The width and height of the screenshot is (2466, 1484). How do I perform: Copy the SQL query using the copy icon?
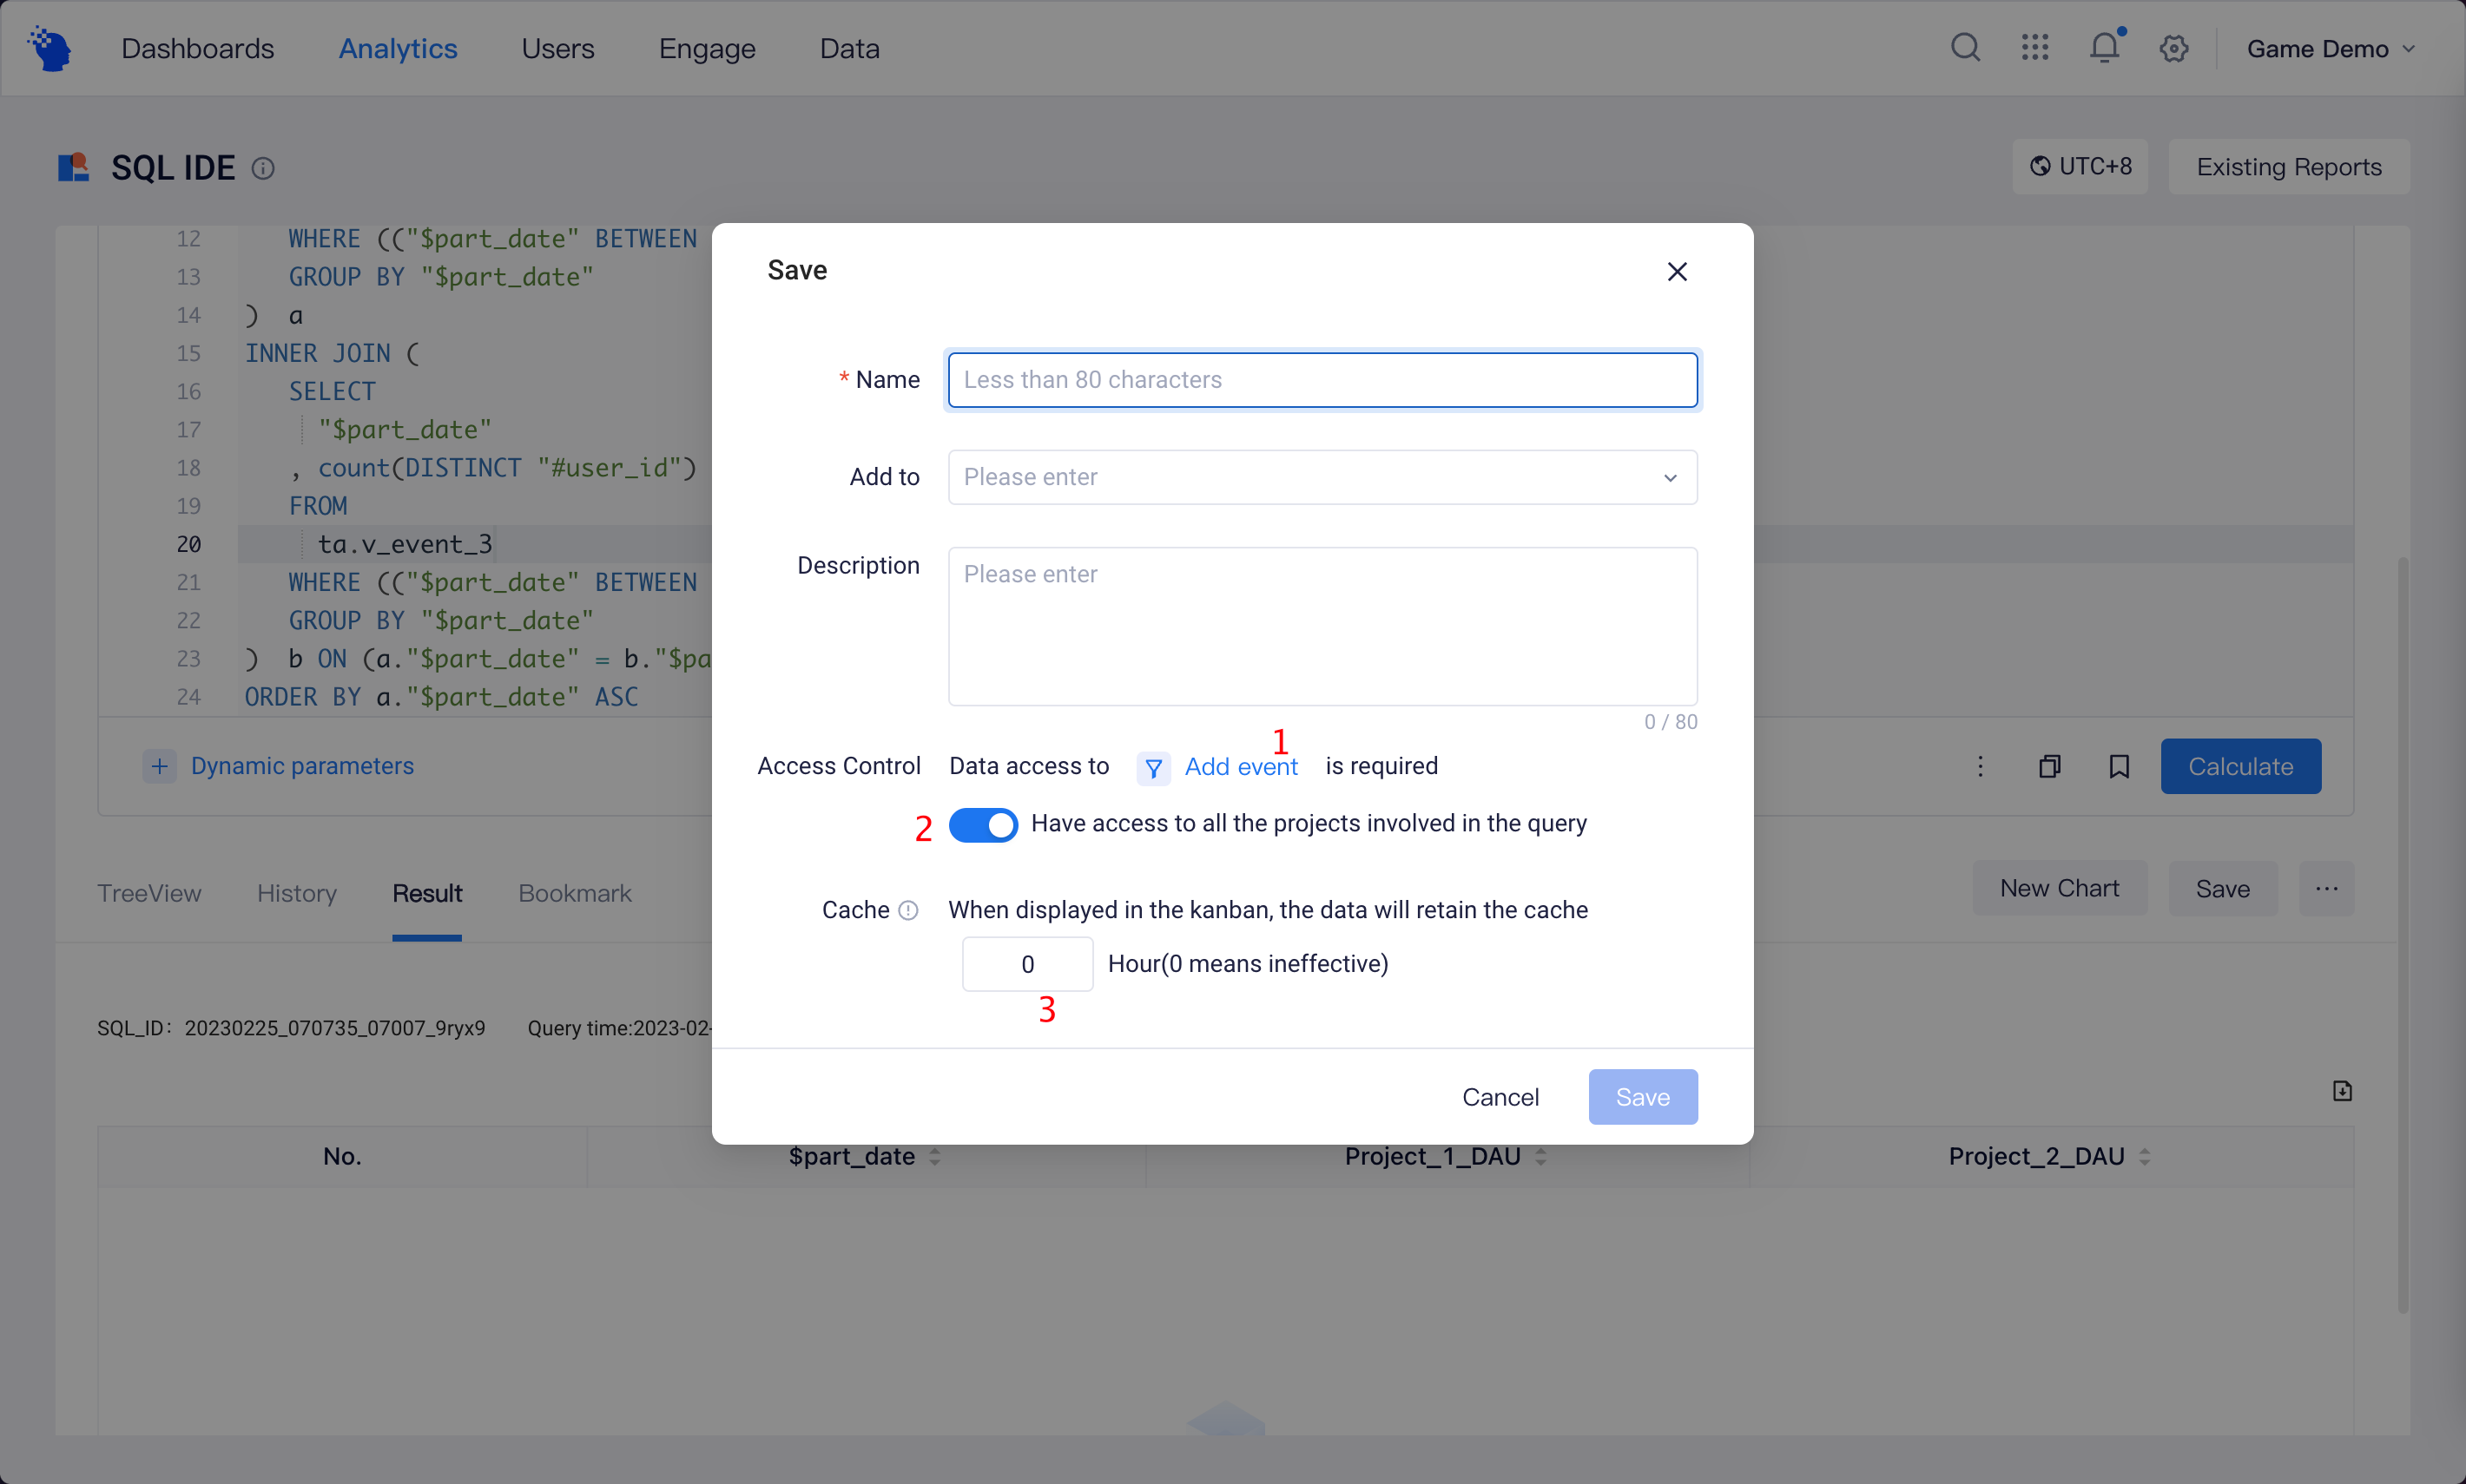click(x=2050, y=766)
